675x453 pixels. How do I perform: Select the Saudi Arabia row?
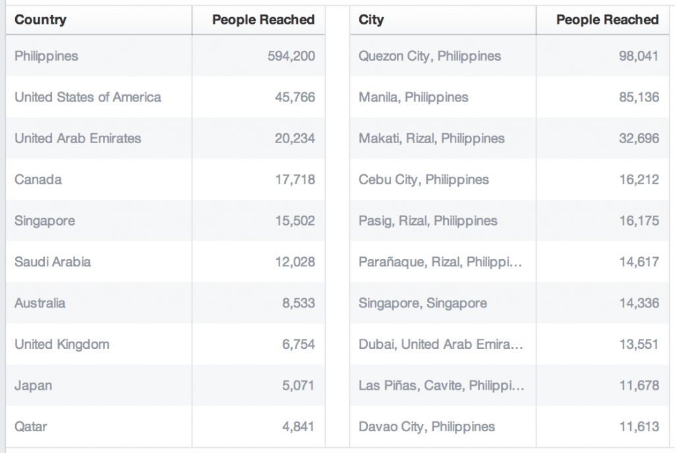tap(53, 262)
